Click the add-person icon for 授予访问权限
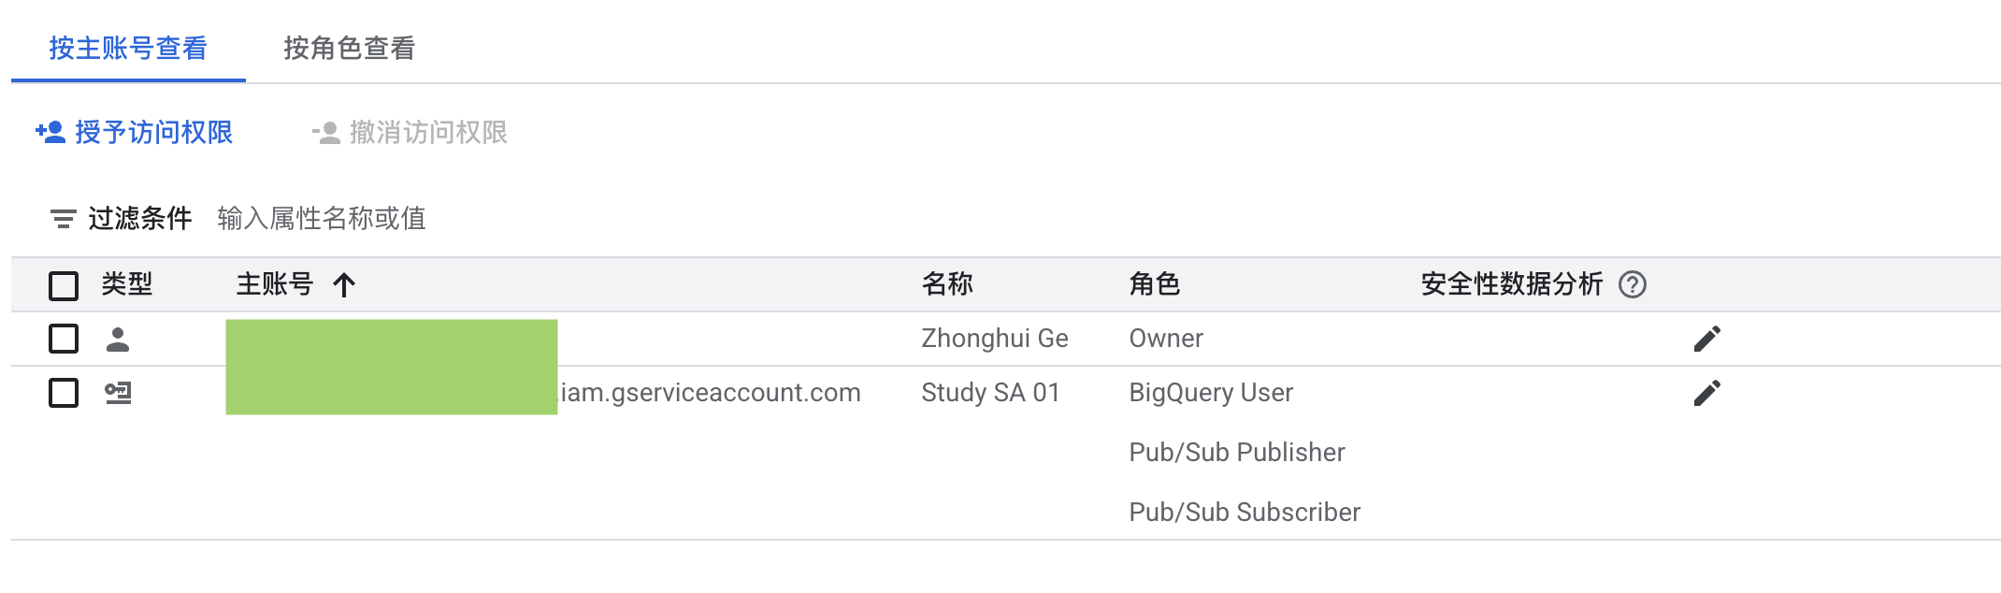 click(50, 133)
